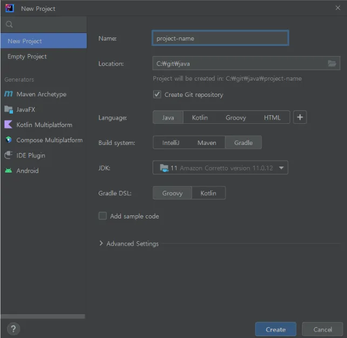347x338 pixels.
Task: Enable Add sample code checkbox
Action: (103, 216)
